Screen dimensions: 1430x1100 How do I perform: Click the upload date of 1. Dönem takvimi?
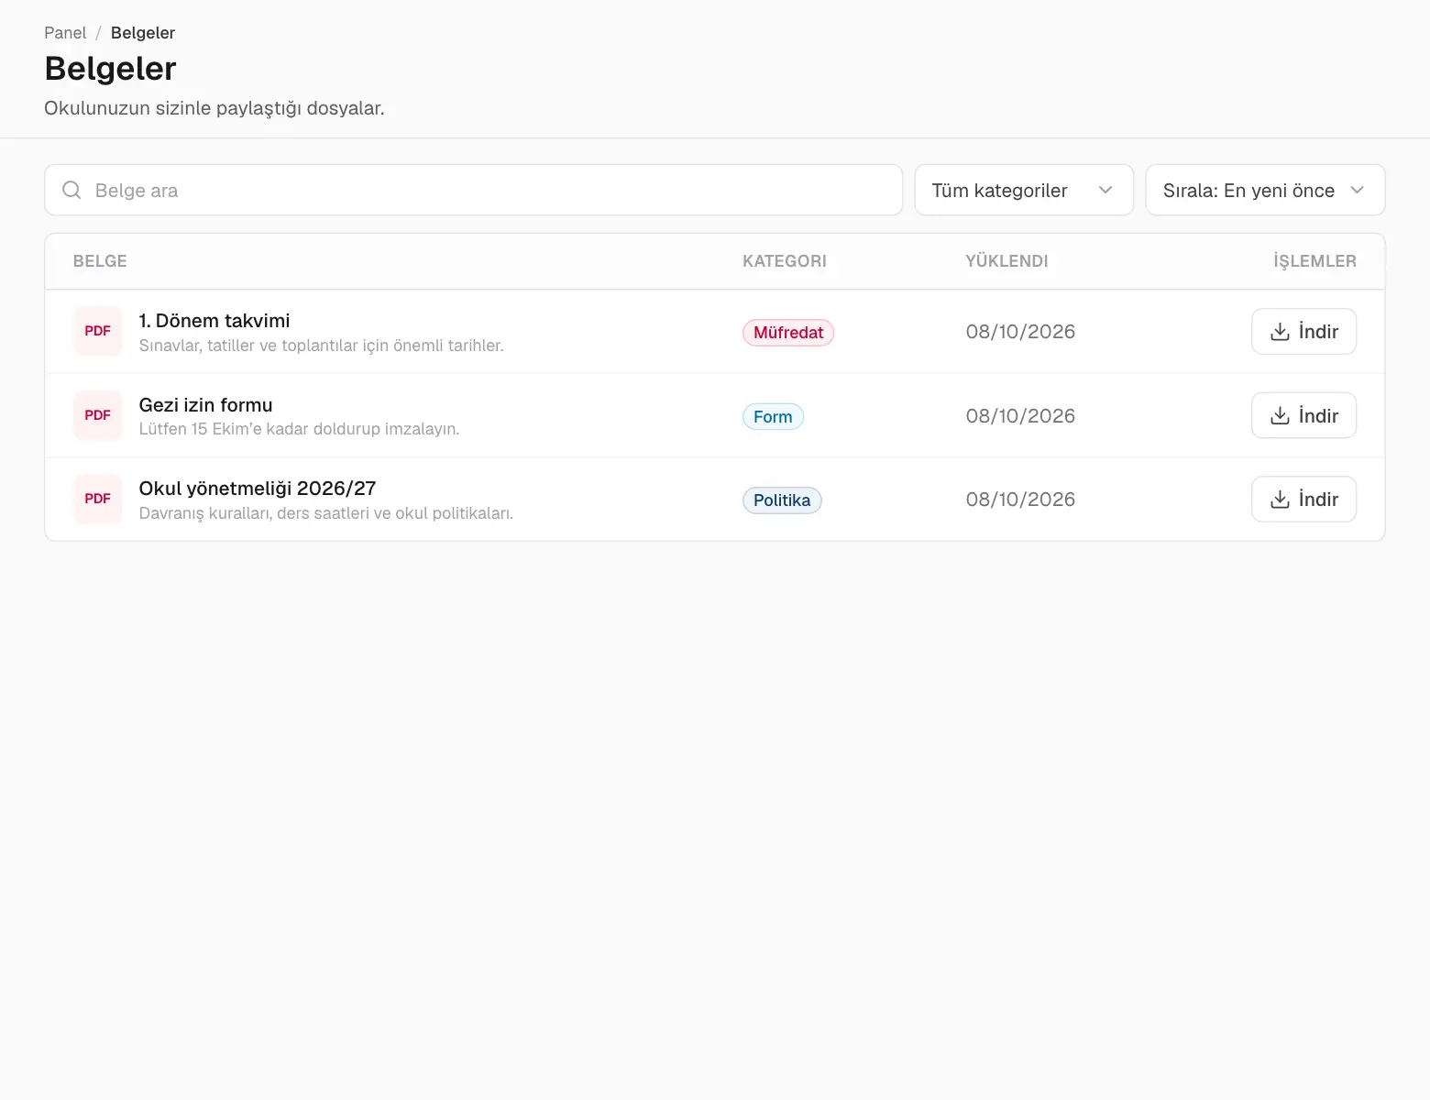(1020, 332)
